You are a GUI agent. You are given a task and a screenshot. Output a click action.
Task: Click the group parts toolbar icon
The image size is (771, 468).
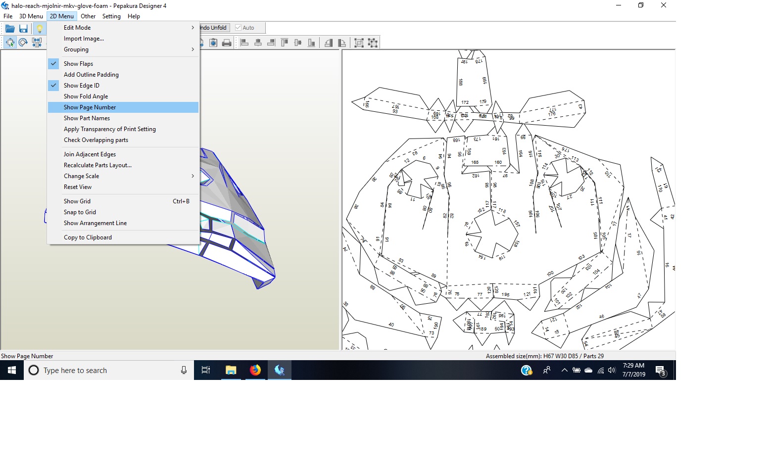point(359,43)
